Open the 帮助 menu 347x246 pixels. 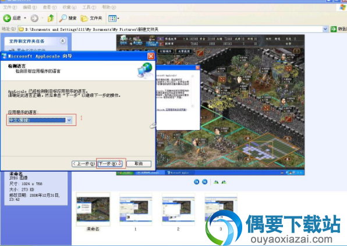pyautogui.click(x=109, y=8)
